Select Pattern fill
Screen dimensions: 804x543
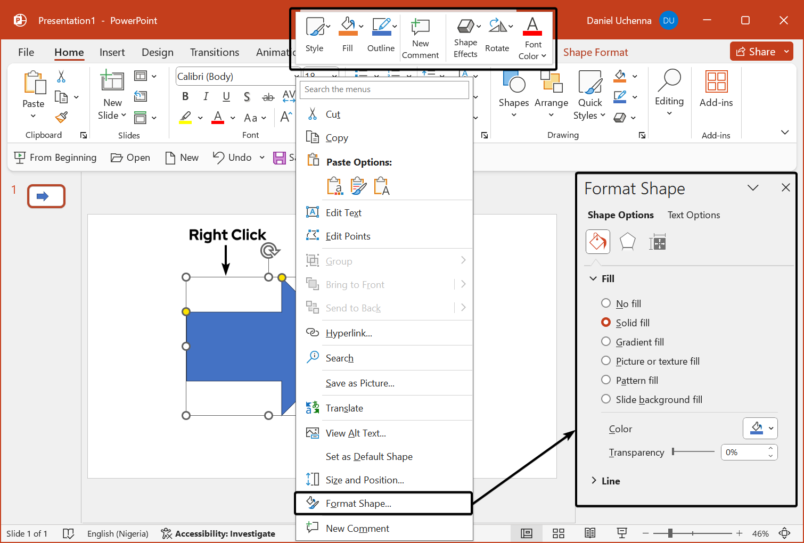coord(606,380)
